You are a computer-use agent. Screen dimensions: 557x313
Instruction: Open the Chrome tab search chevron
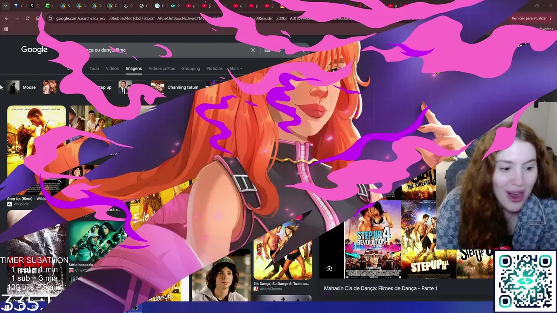coord(6,6)
